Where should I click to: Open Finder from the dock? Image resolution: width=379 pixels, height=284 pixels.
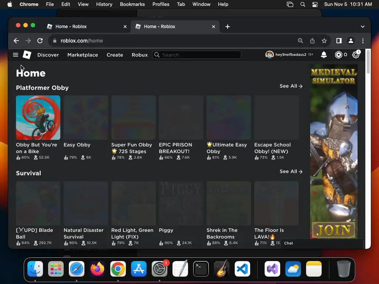pos(35,269)
